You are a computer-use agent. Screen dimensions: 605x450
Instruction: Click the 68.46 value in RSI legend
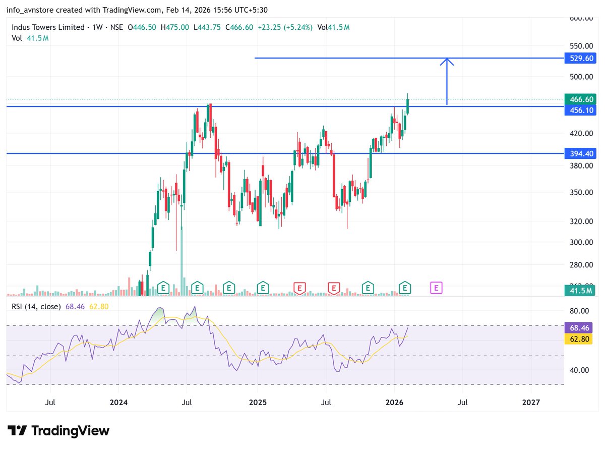75,306
